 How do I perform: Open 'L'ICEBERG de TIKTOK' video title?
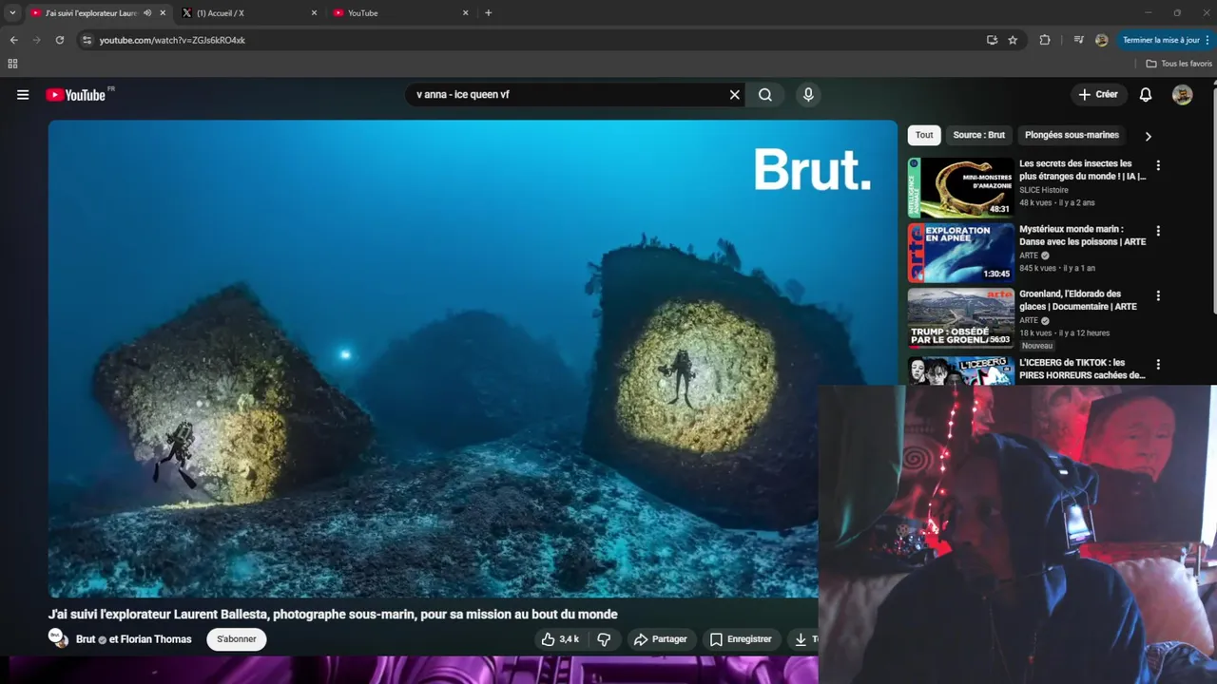click(x=1082, y=369)
